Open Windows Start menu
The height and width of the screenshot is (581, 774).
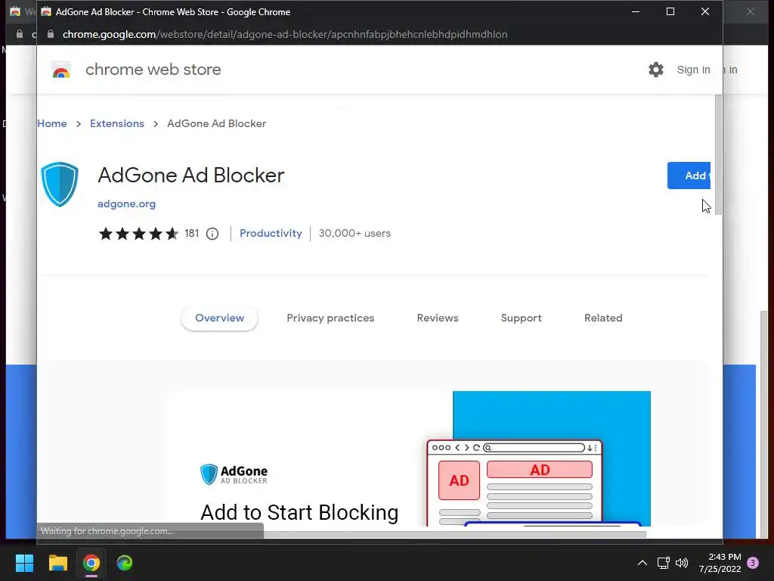tap(24, 563)
